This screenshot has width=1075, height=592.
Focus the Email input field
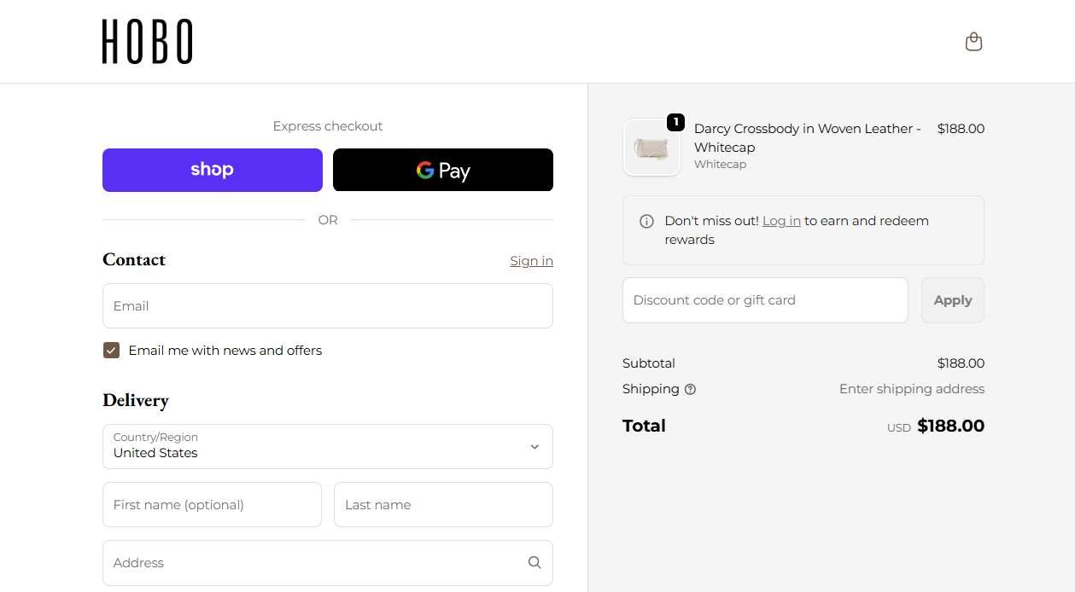pos(328,305)
